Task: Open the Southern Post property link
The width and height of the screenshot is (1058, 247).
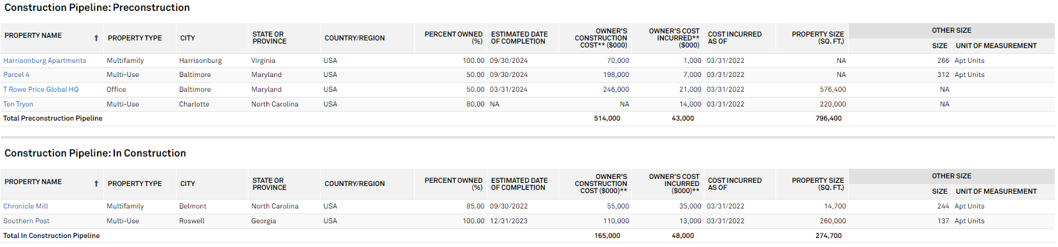Action: (x=26, y=221)
